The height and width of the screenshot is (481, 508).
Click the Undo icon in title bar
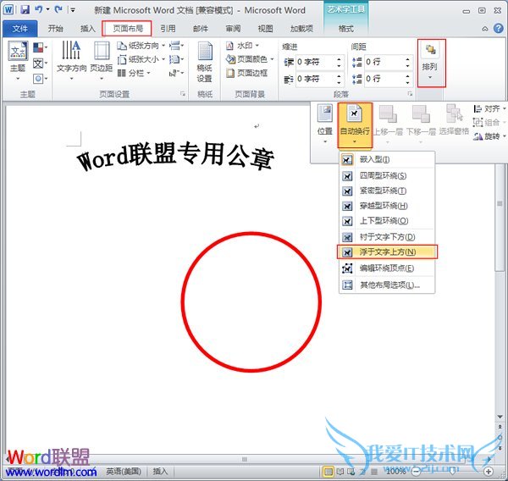(39, 9)
